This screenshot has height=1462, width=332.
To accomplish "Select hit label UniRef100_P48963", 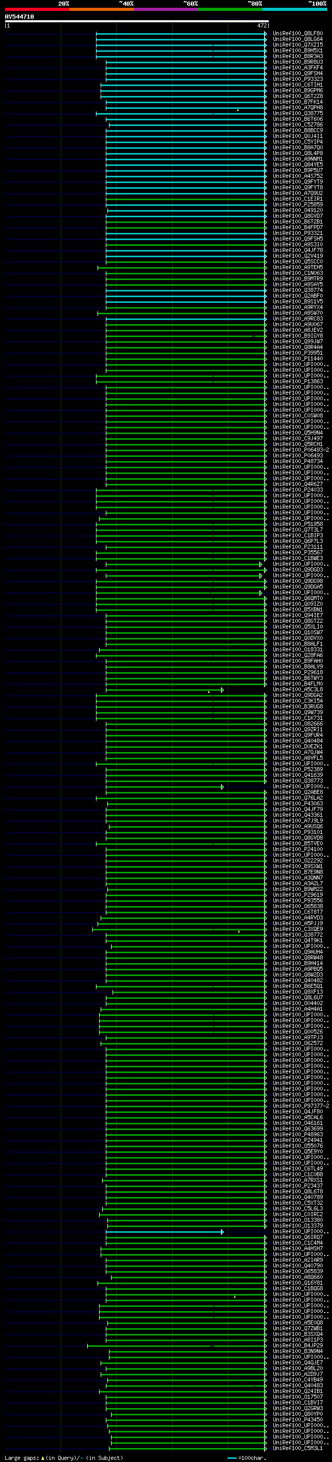I will [x=298, y=1134].
